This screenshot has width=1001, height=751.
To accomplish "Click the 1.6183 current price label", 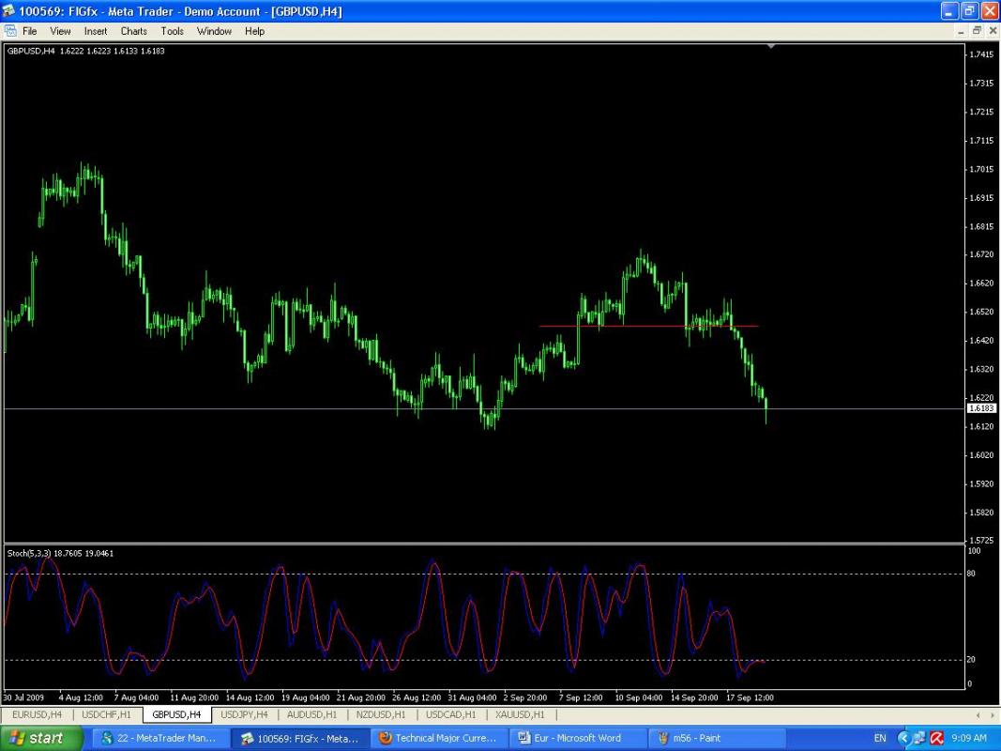I will coord(981,408).
